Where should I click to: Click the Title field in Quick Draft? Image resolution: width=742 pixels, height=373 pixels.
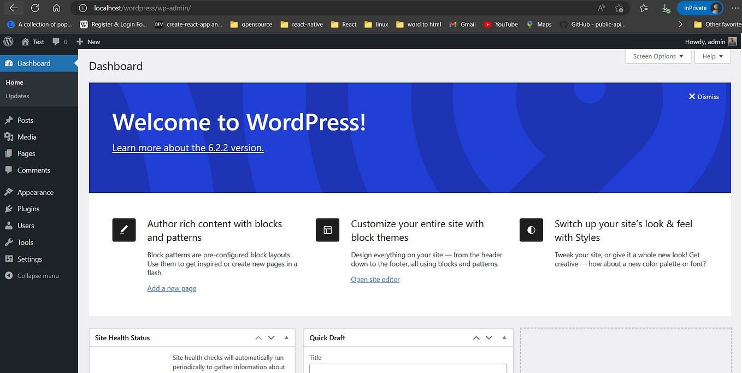[407, 369]
